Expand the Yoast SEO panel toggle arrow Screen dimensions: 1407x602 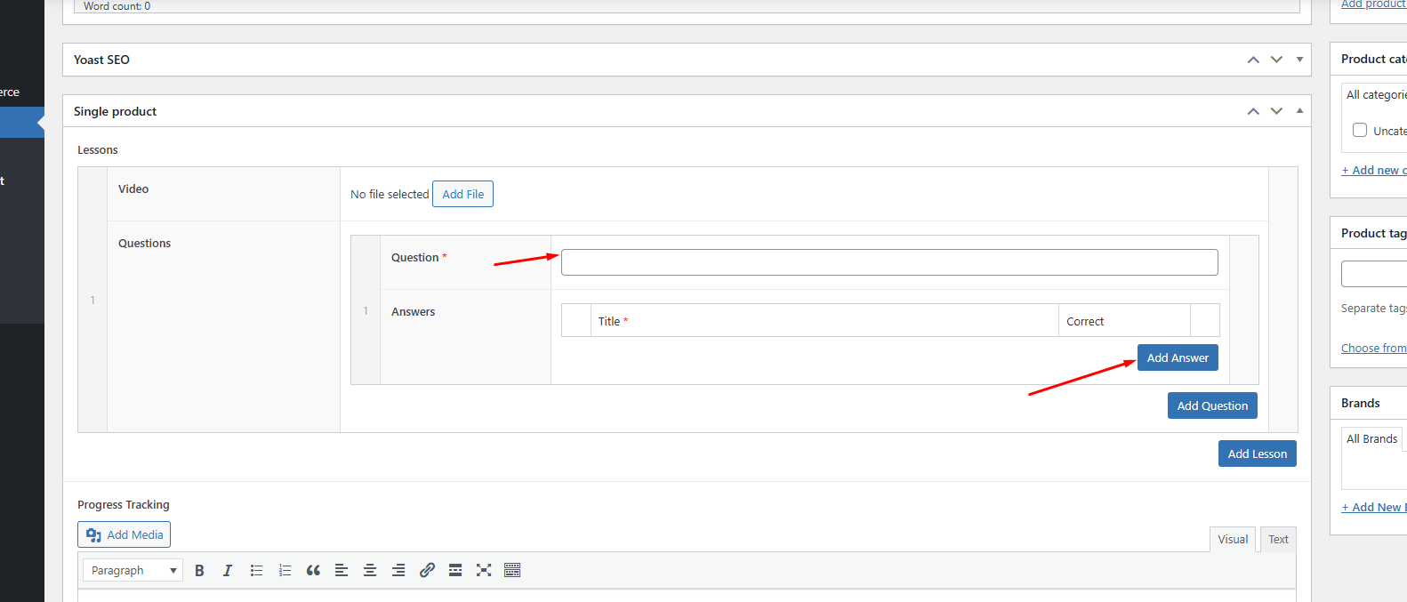tap(1299, 60)
